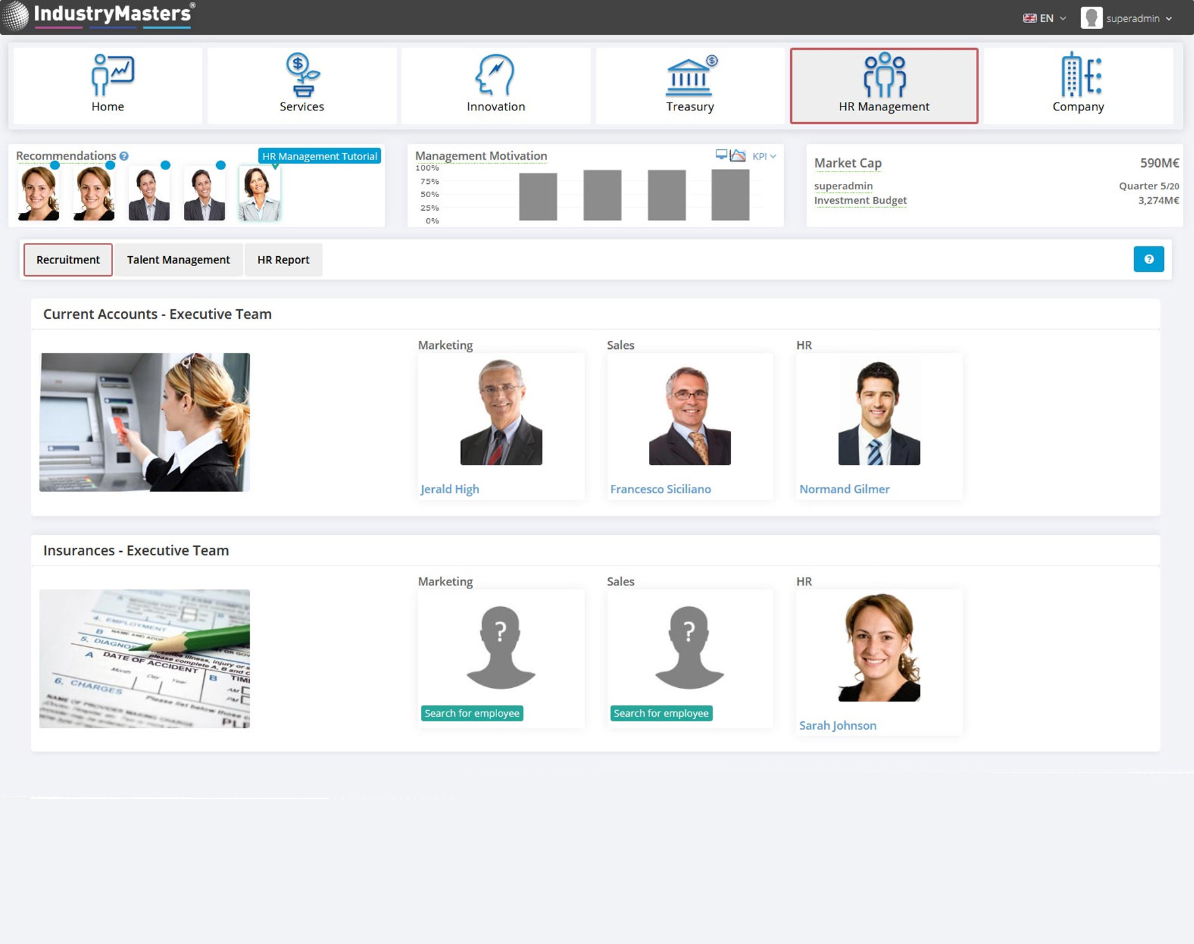Switch to the HR Report tab
1194x944 pixels.
(x=283, y=259)
